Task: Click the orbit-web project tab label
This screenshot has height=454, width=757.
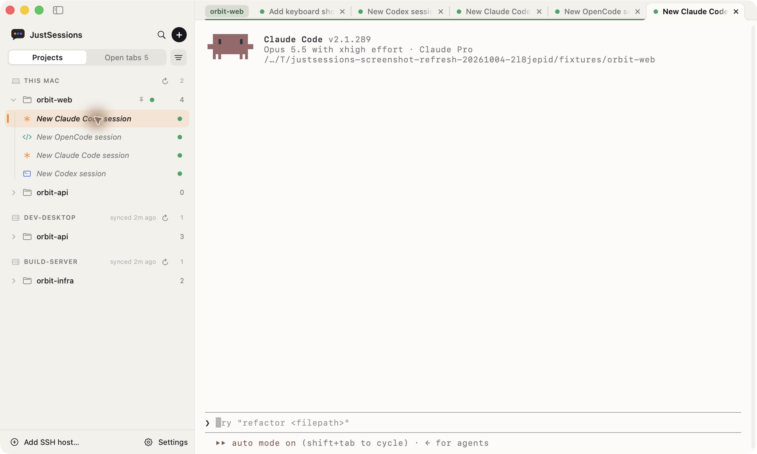Action: (227, 12)
